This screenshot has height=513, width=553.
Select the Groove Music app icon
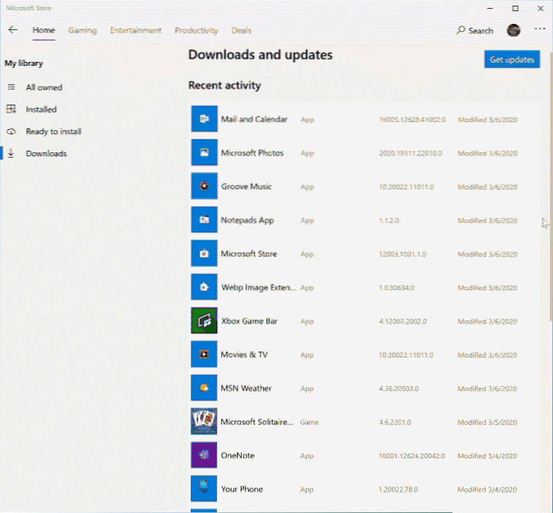[x=204, y=186]
